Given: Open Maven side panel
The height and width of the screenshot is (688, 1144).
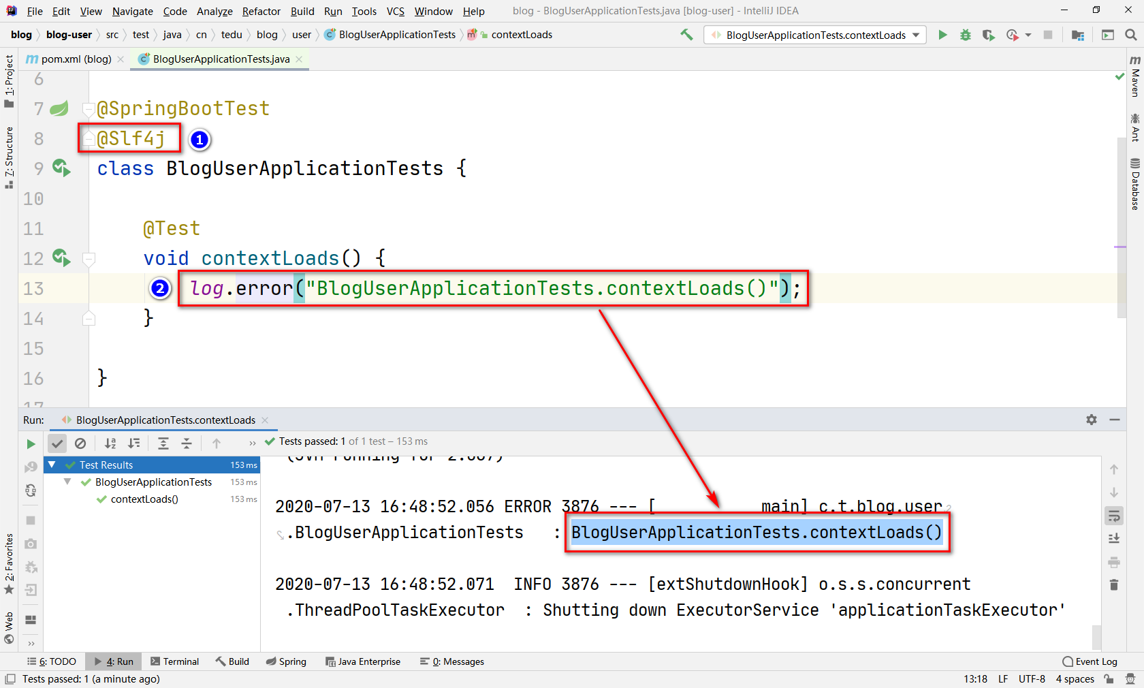Looking at the screenshot, I should click(x=1134, y=76).
